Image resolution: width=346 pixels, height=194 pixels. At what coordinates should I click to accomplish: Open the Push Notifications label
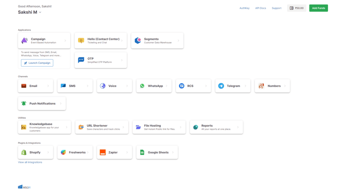(x=42, y=103)
